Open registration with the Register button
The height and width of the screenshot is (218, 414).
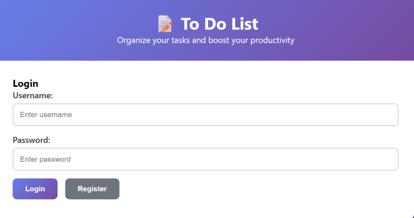[x=92, y=188]
